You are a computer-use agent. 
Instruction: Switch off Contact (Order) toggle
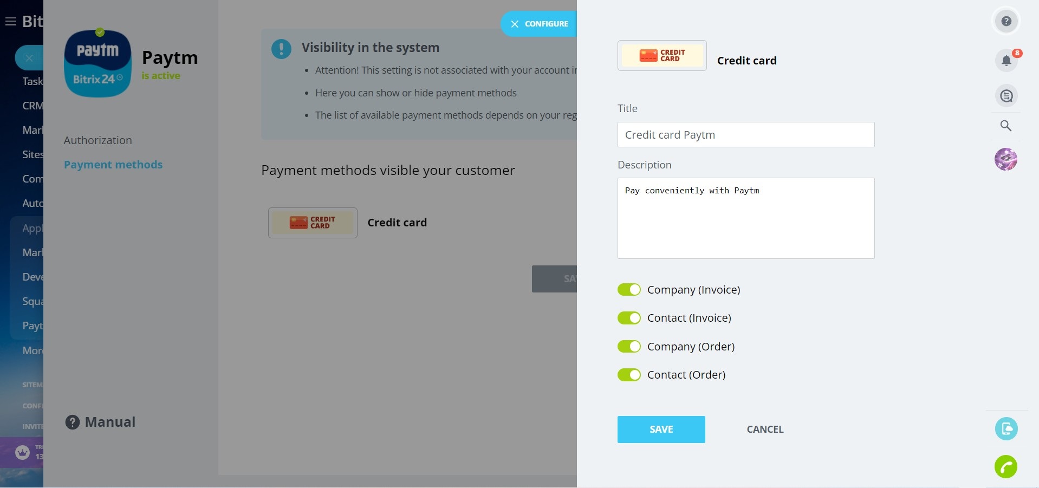coord(629,375)
